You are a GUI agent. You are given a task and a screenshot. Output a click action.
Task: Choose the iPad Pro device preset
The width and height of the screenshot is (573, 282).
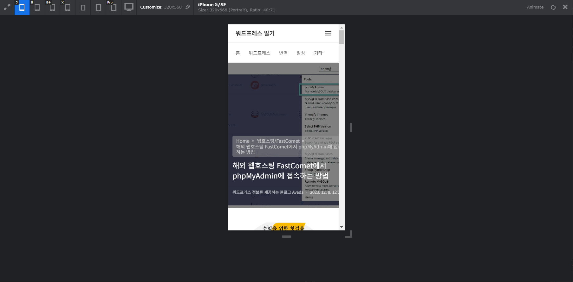coord(114,7)
